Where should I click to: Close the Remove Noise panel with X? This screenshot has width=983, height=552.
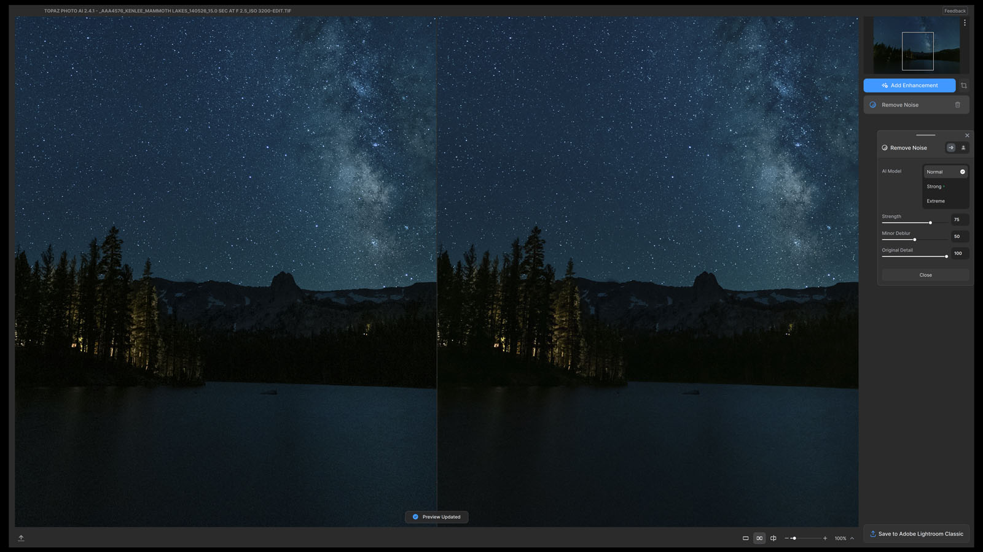[967, 136]
